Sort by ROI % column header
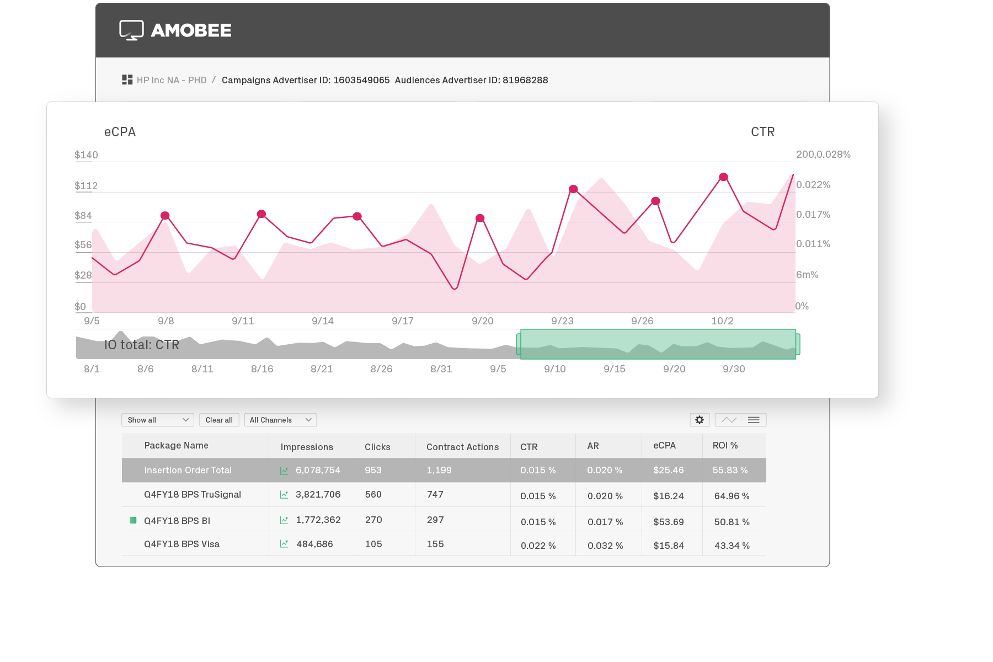The width and height of the screenshot is (993, 662). [x=725, y=446]
